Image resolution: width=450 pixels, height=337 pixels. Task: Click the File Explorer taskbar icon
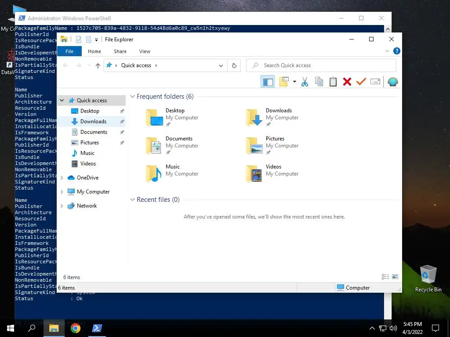pos(54,328)
